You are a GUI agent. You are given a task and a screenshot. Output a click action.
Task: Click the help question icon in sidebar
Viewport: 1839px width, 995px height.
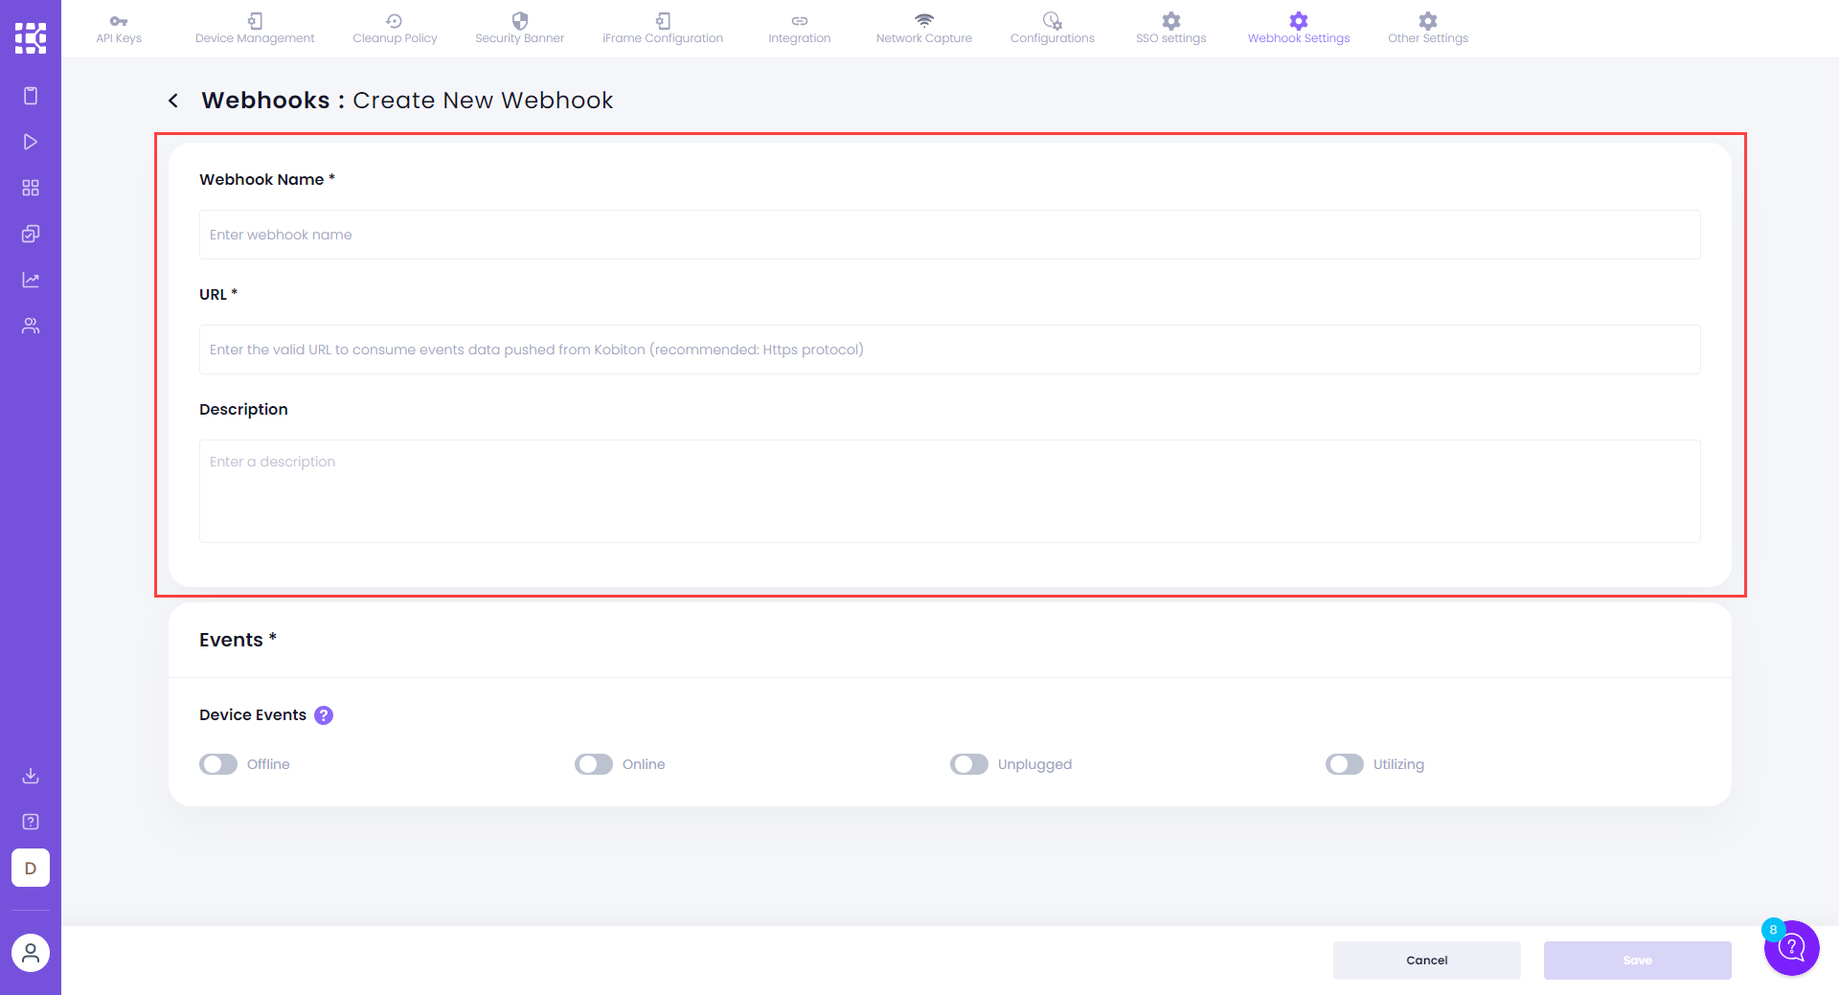point(31,822)
